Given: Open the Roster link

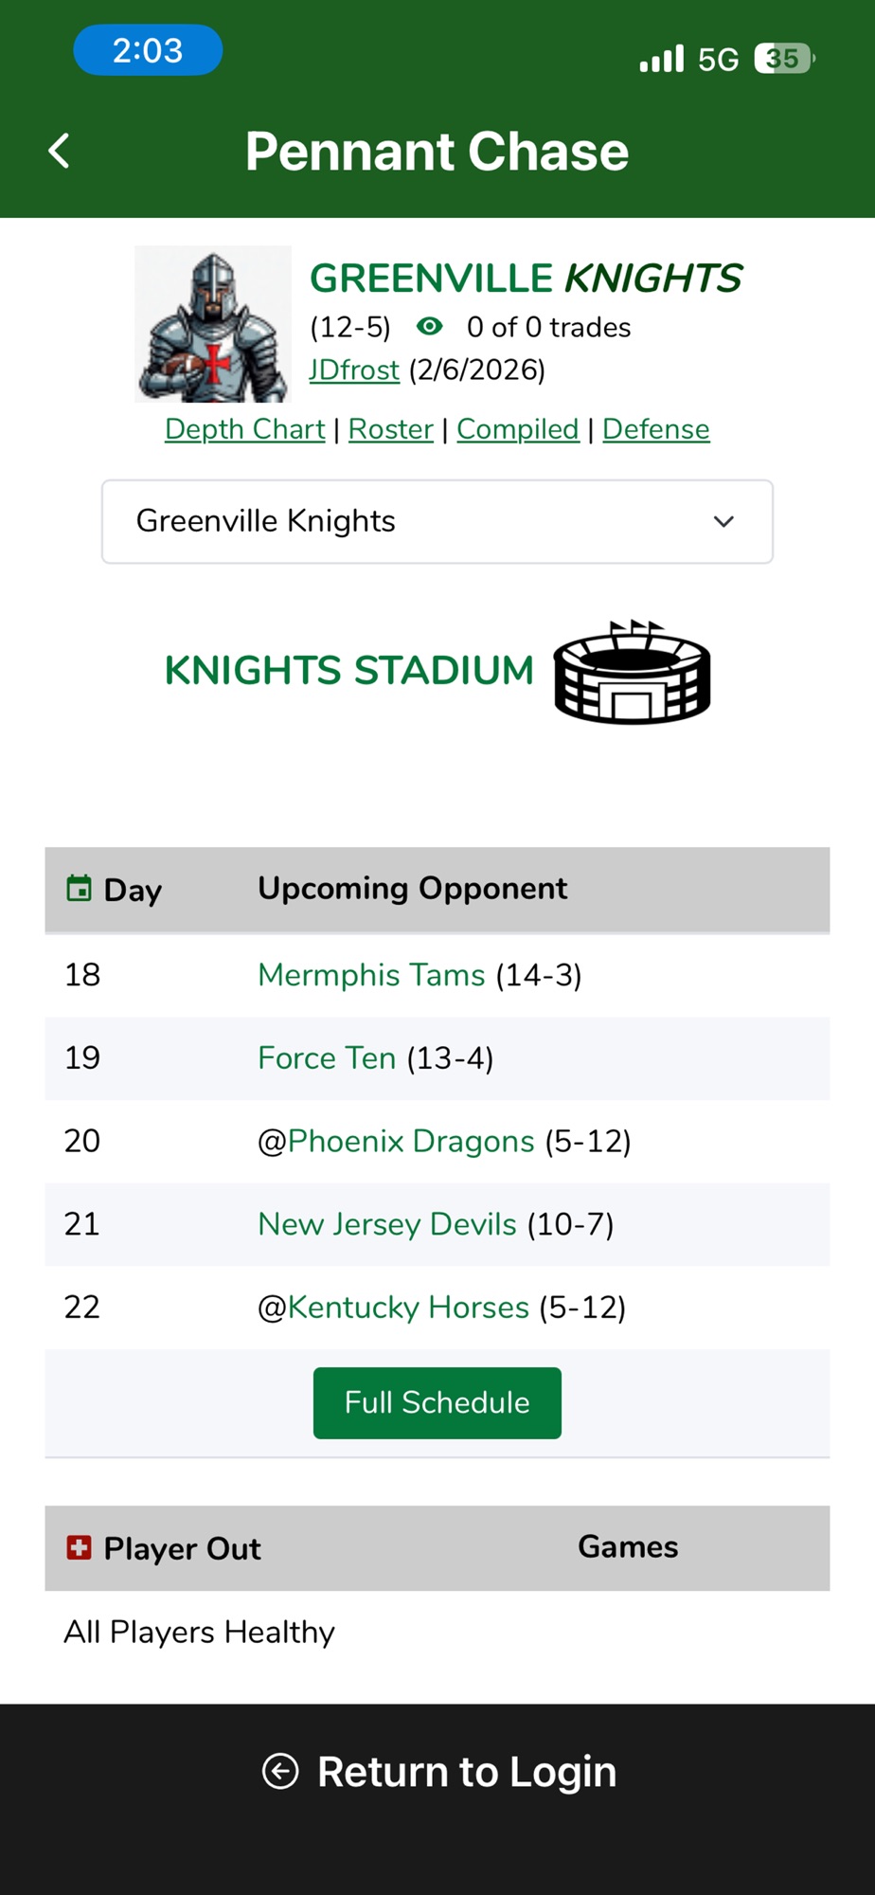Looking at the screenshot, I should [390, 429].
